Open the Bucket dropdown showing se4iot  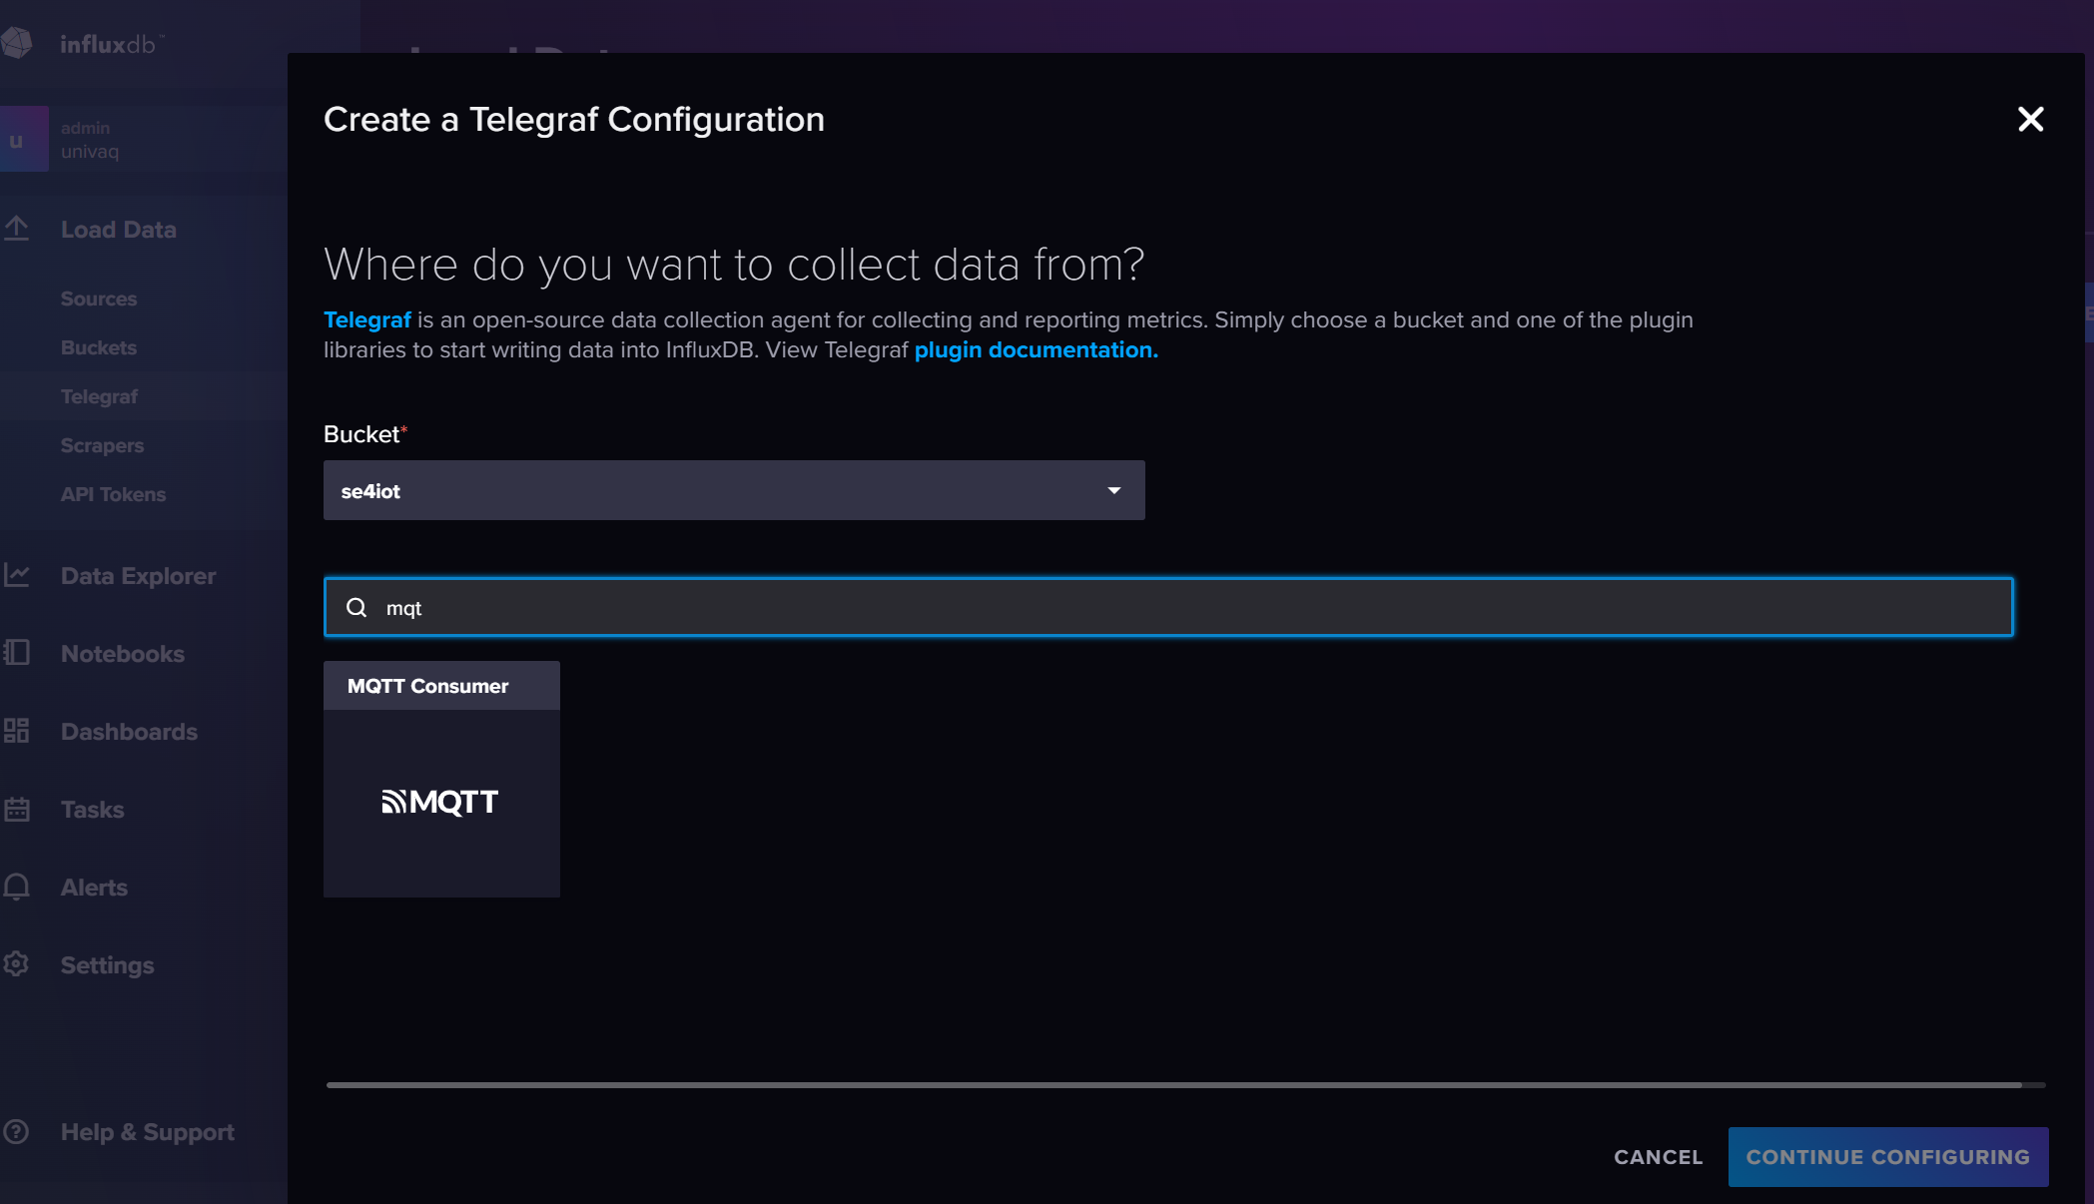pos(734,490)
